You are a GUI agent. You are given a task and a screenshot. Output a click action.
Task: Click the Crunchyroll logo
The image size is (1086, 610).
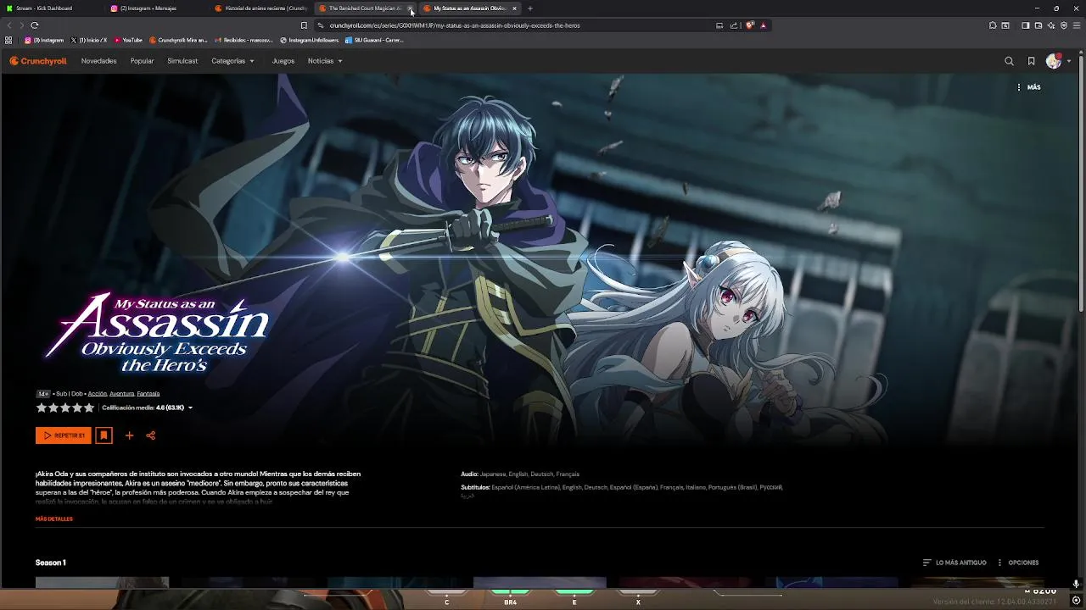pyautogui.click(x=40, y=61)
